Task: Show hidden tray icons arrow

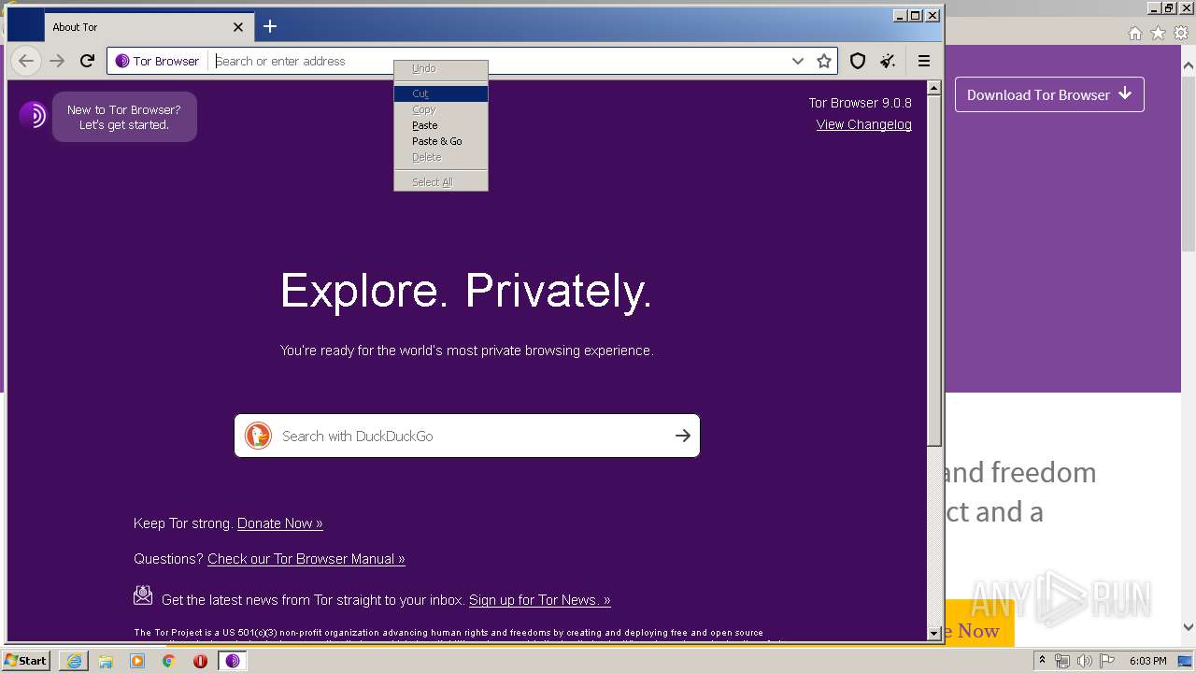Action: pos(1042,661)
